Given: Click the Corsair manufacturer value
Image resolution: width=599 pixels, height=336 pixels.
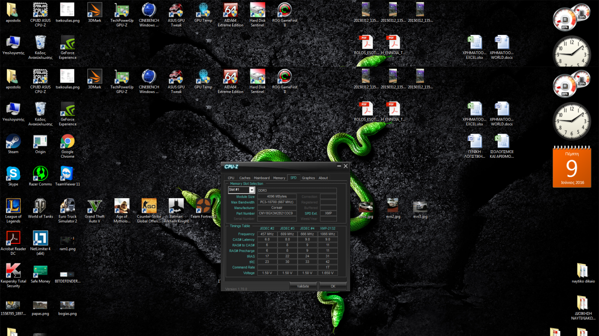Looking at the screenshot, I should pos(277,208).
